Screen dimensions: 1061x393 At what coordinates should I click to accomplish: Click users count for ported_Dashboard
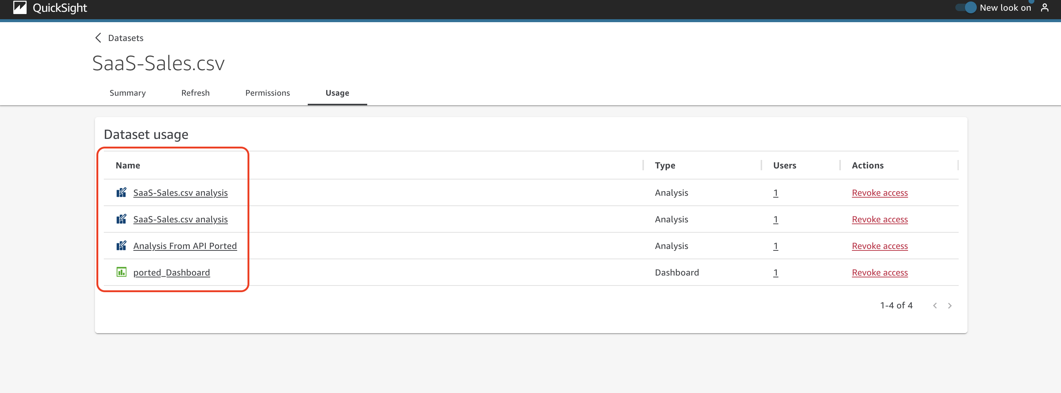[x=775, y=272]
